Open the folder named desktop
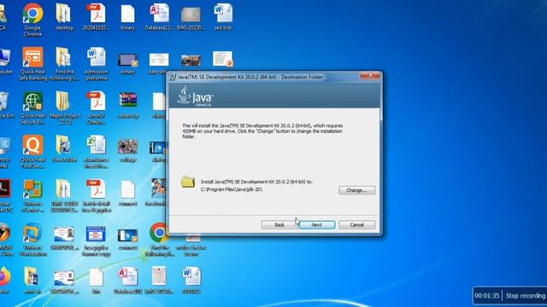 pos(64,17)
